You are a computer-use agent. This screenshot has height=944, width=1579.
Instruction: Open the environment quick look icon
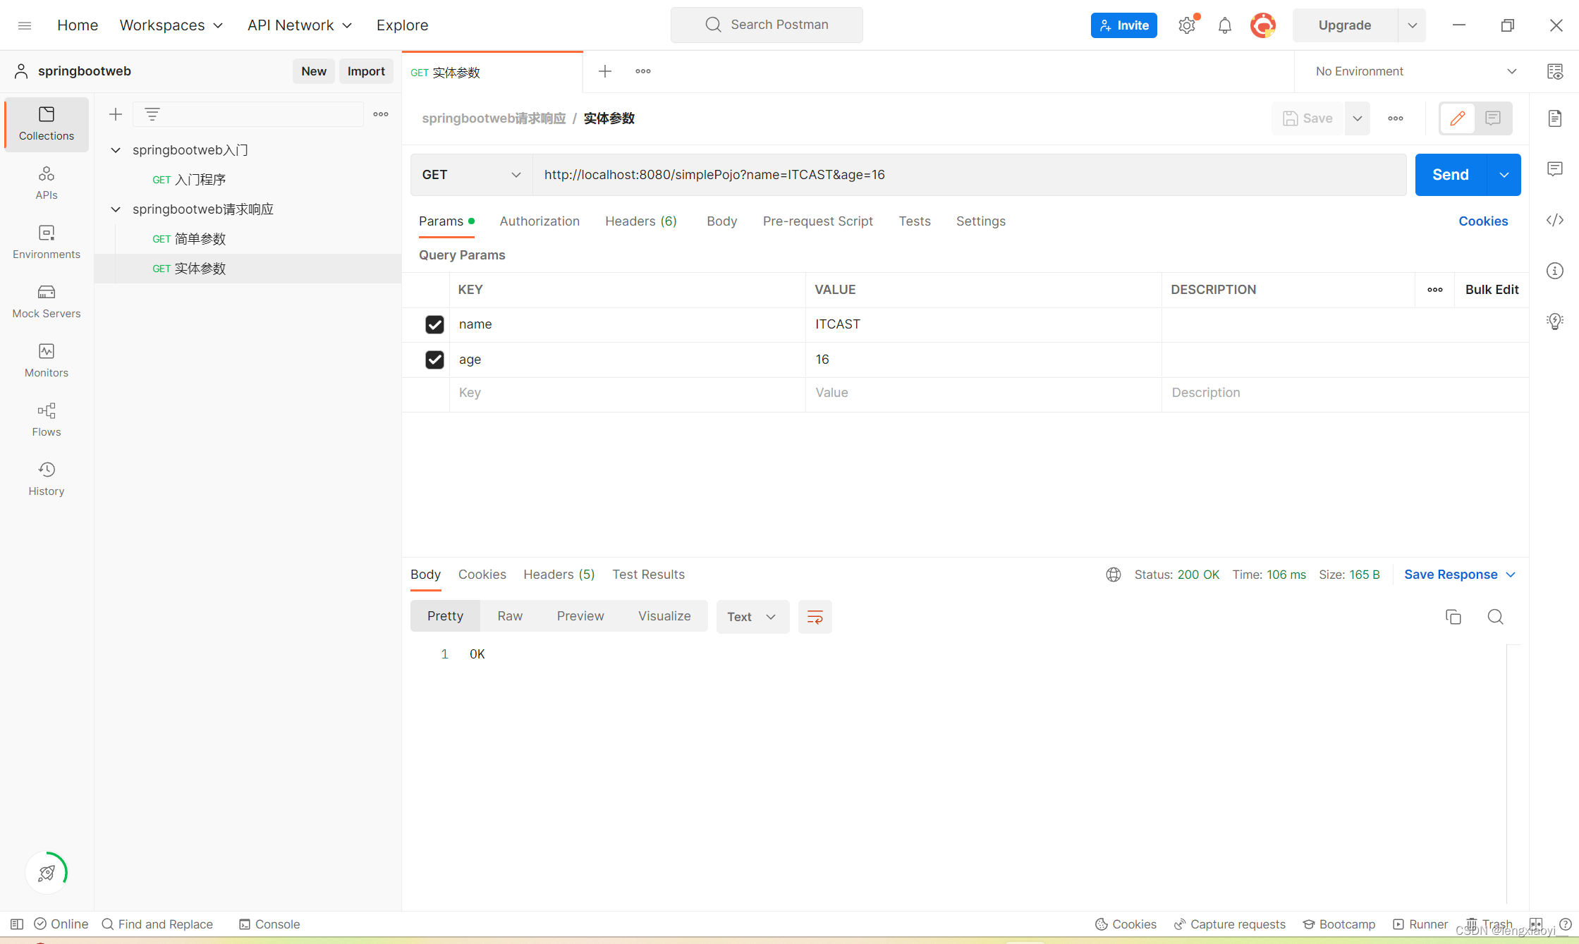[1555, 71]
